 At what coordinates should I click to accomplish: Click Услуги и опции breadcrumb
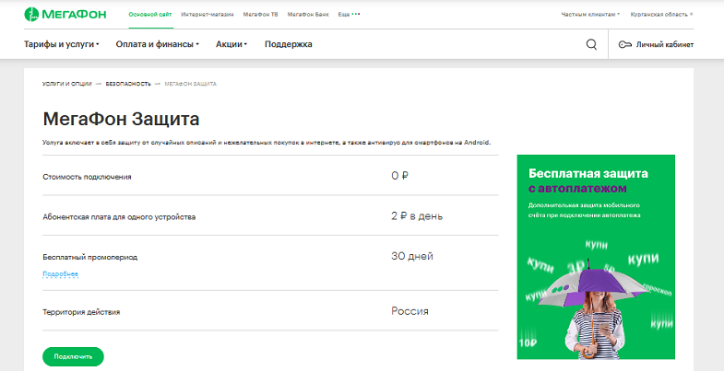67,84
